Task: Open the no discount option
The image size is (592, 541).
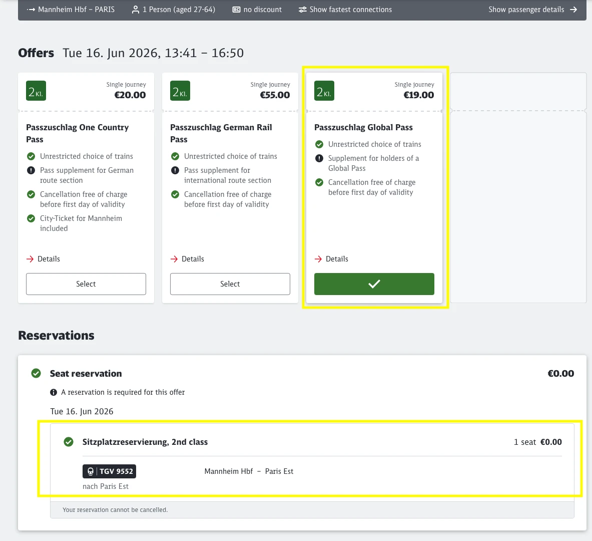Action: 257,10
